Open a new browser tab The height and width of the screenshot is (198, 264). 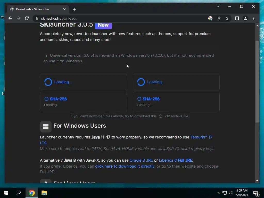pos(74,9)
